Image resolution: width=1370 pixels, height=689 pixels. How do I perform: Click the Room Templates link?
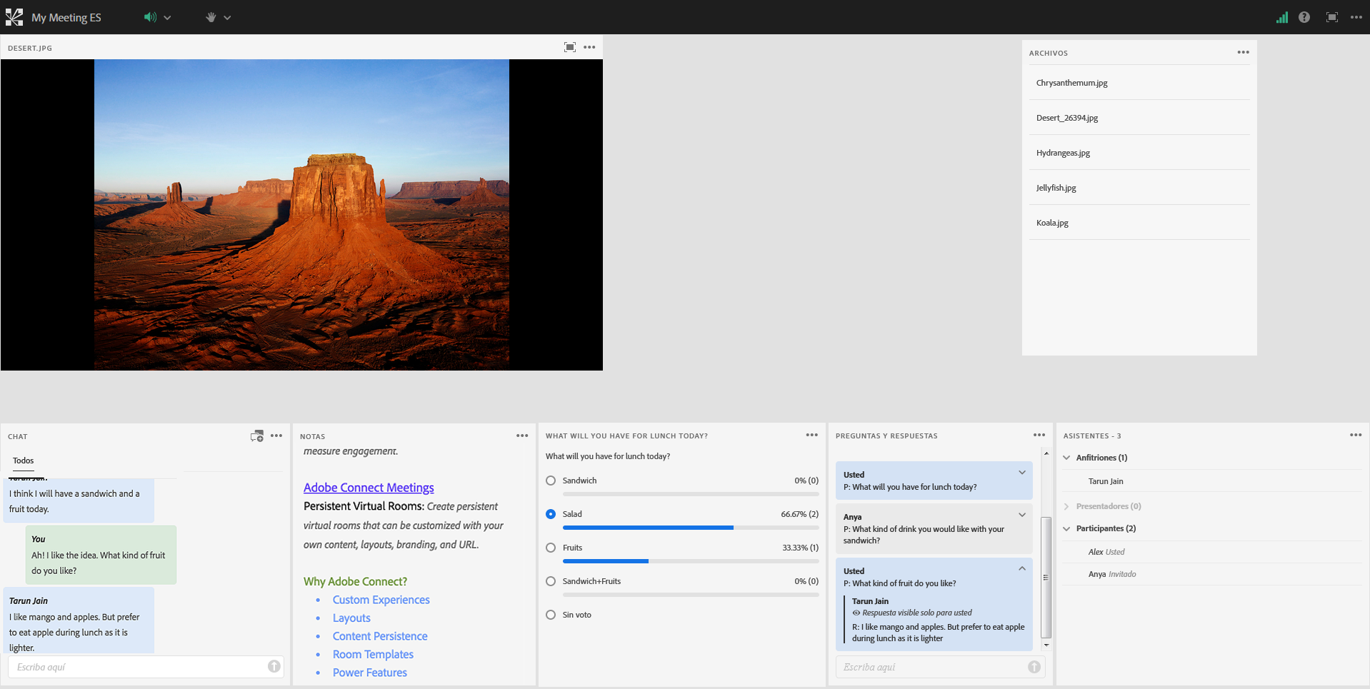pyautogui.click(x=373, y=655)
